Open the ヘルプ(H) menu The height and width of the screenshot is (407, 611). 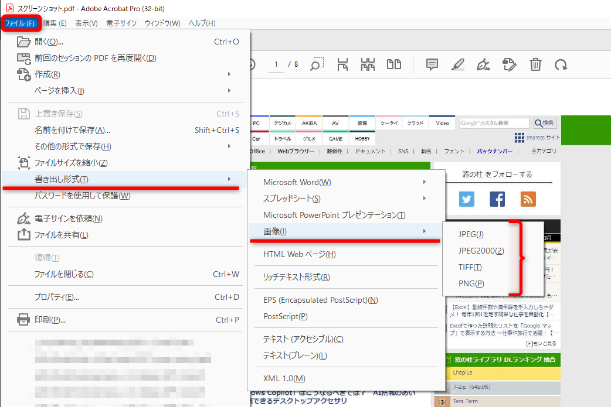point(202,23)
